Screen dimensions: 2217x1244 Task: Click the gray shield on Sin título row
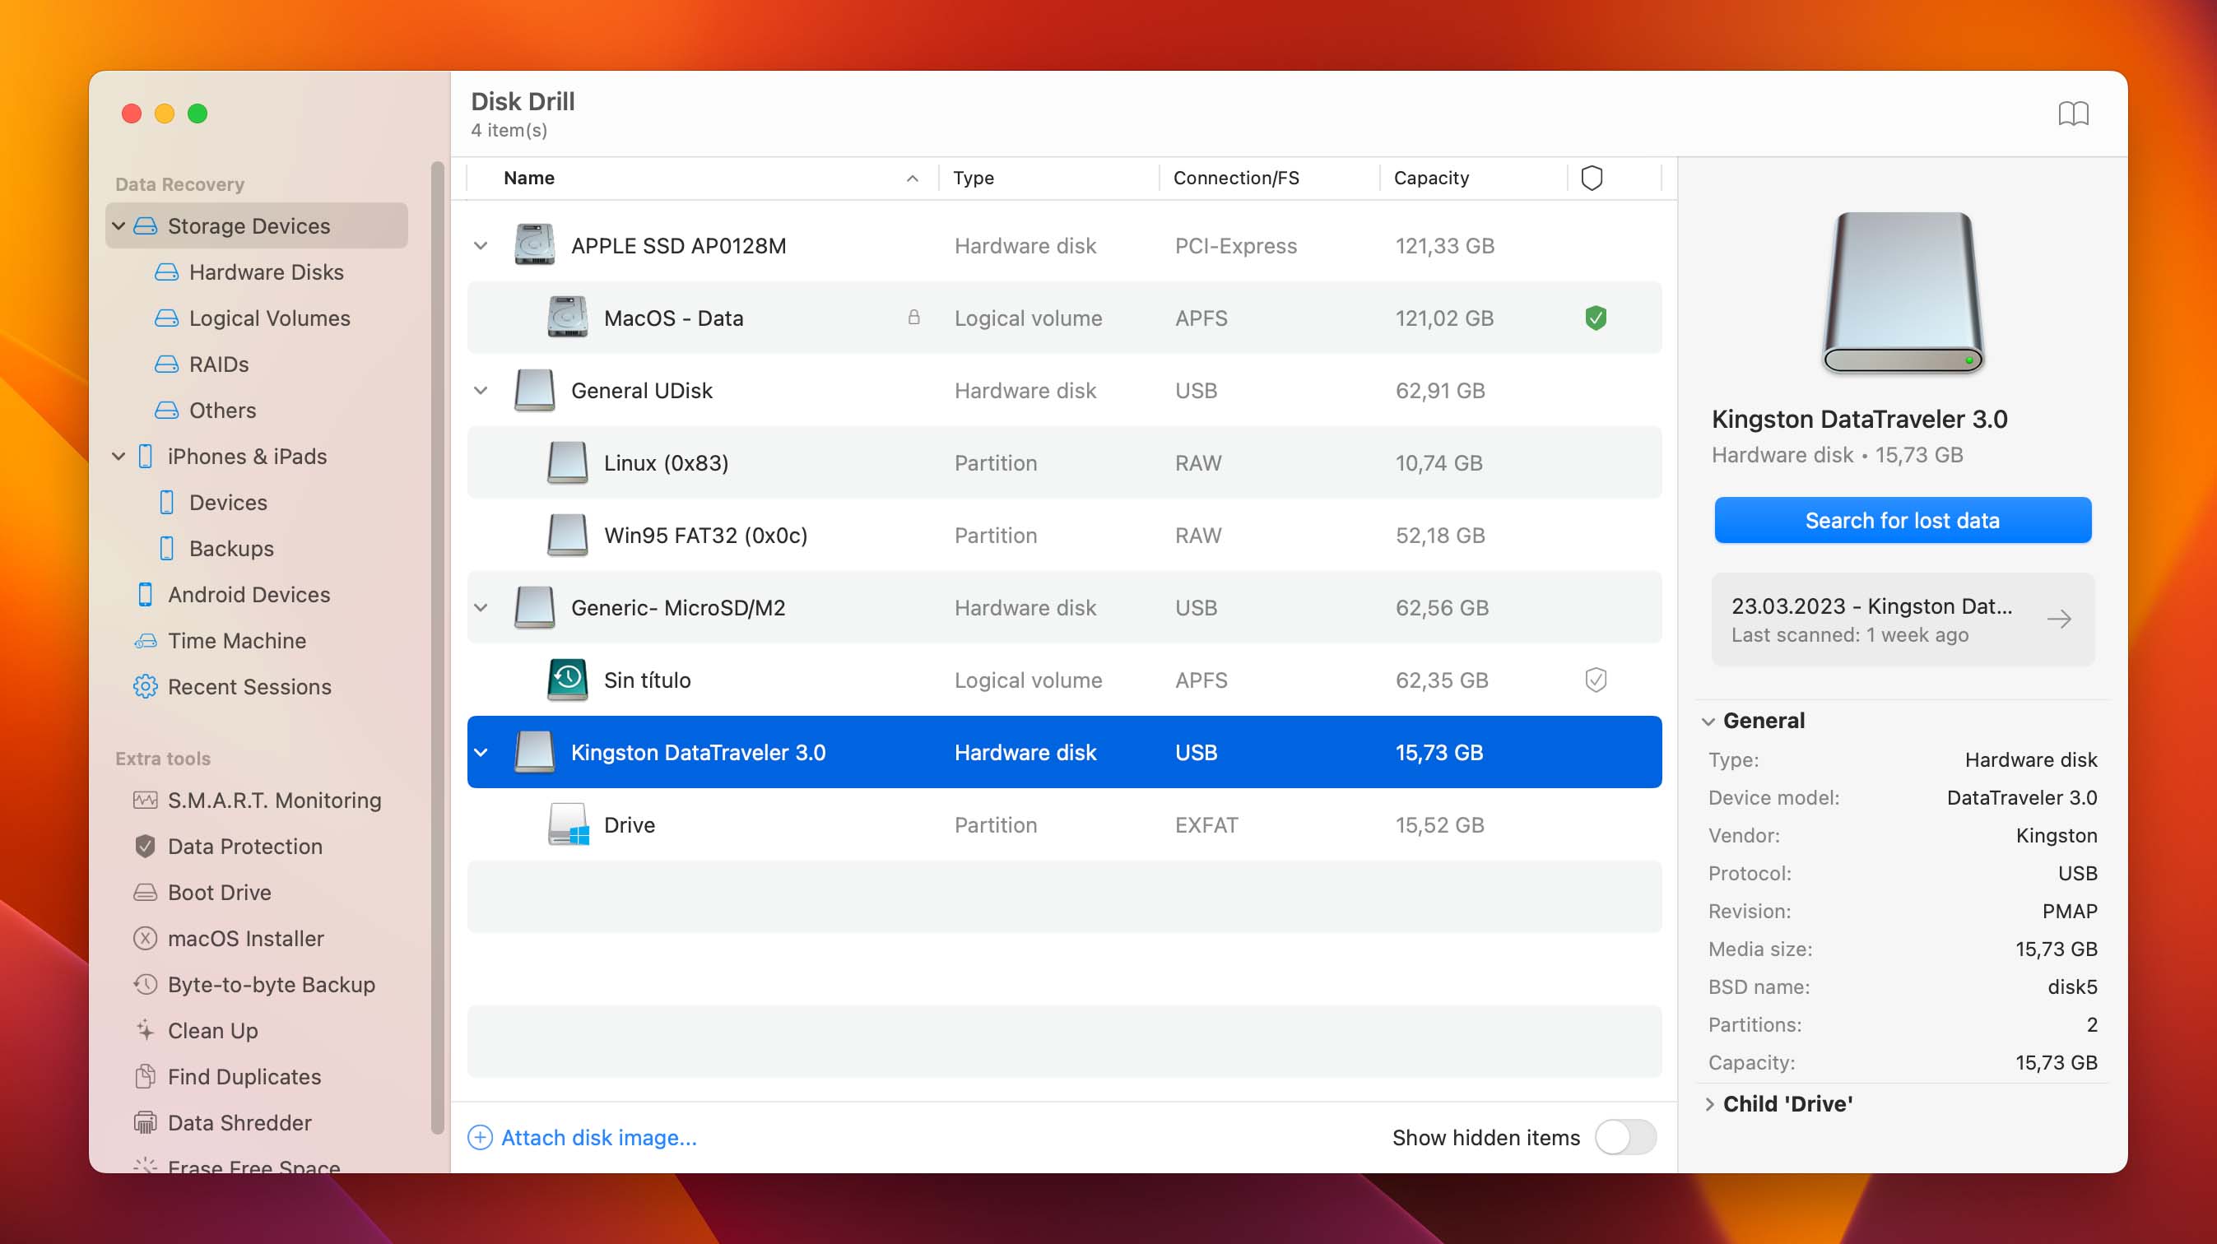[x=1595, y=680]
